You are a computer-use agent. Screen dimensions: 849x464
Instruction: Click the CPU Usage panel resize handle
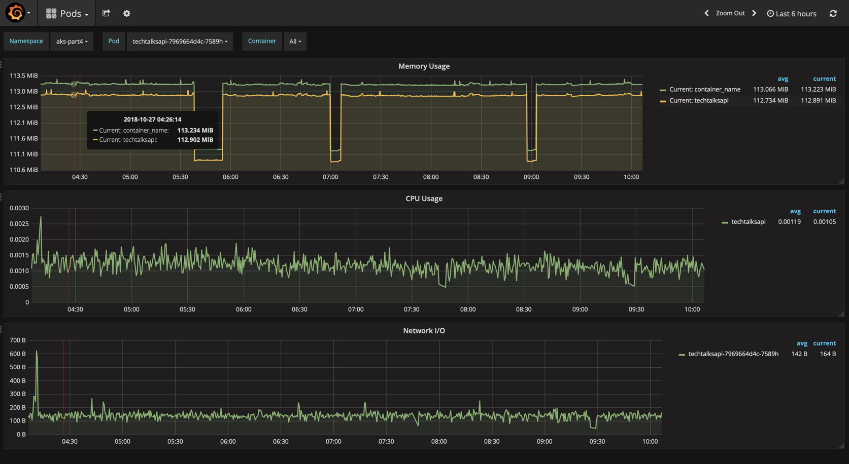(841, 314)
